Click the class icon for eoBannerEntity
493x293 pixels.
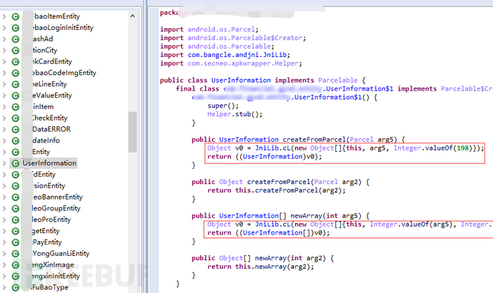(x=16, y=197)
